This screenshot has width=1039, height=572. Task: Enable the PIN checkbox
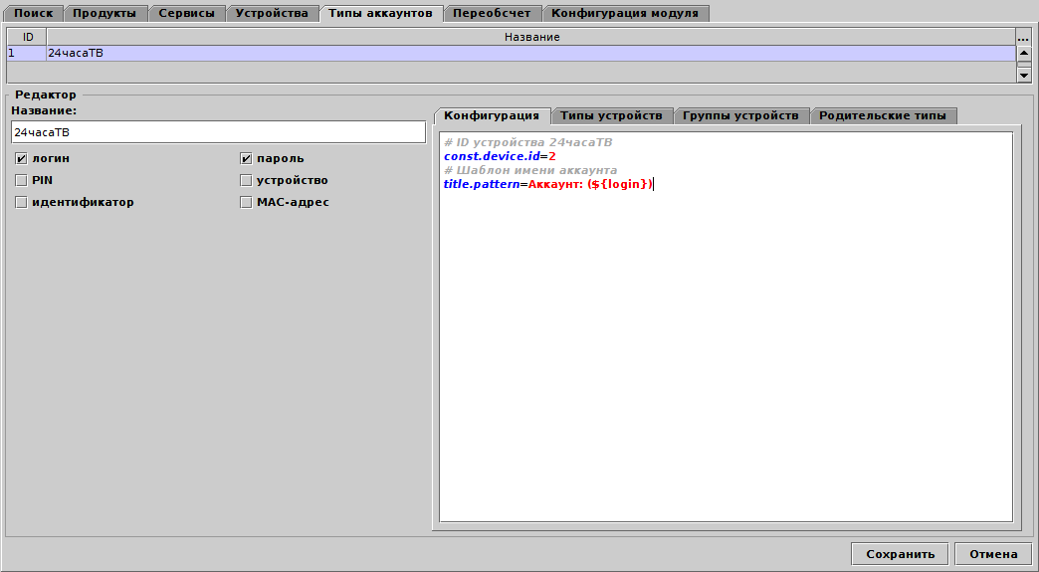pos(21,181)
